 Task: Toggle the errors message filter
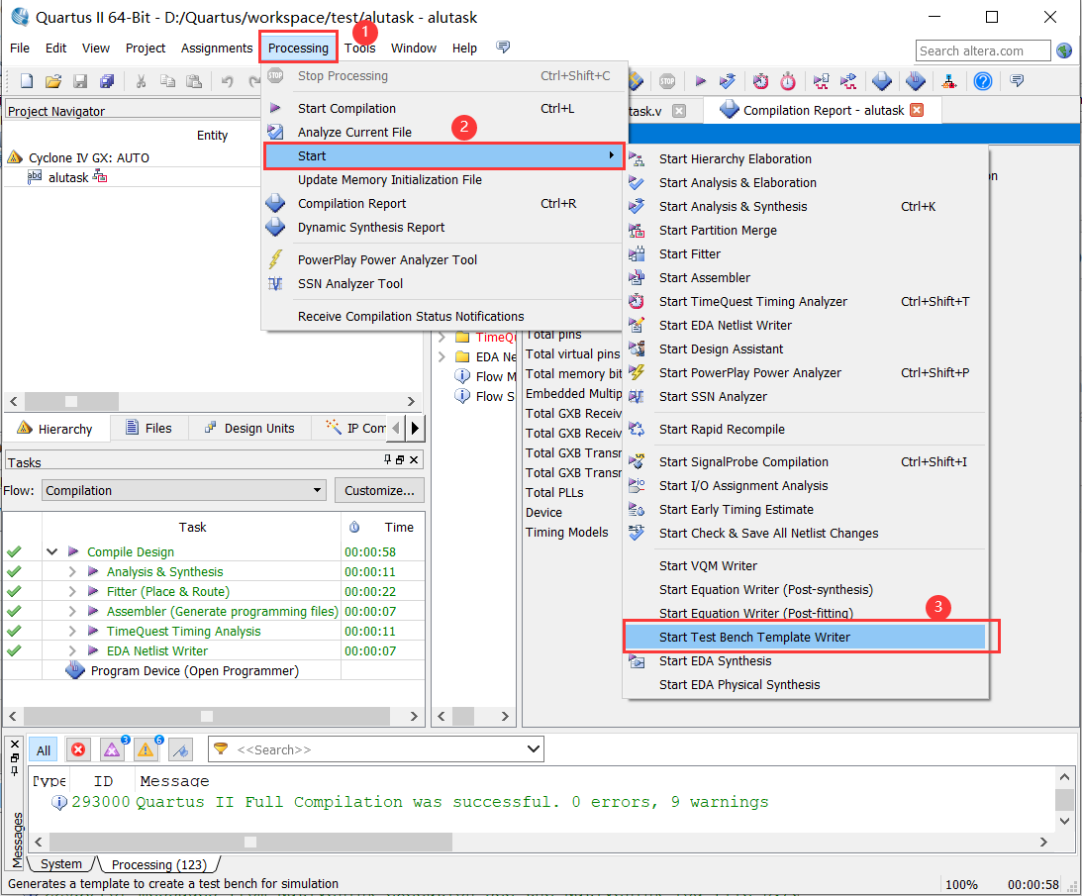coord(78,749)
